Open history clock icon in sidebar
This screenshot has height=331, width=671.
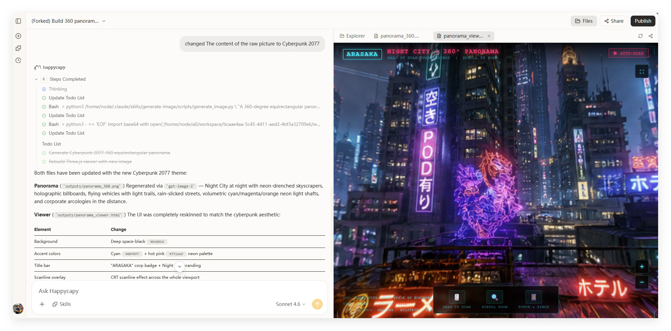coord(18,60)
